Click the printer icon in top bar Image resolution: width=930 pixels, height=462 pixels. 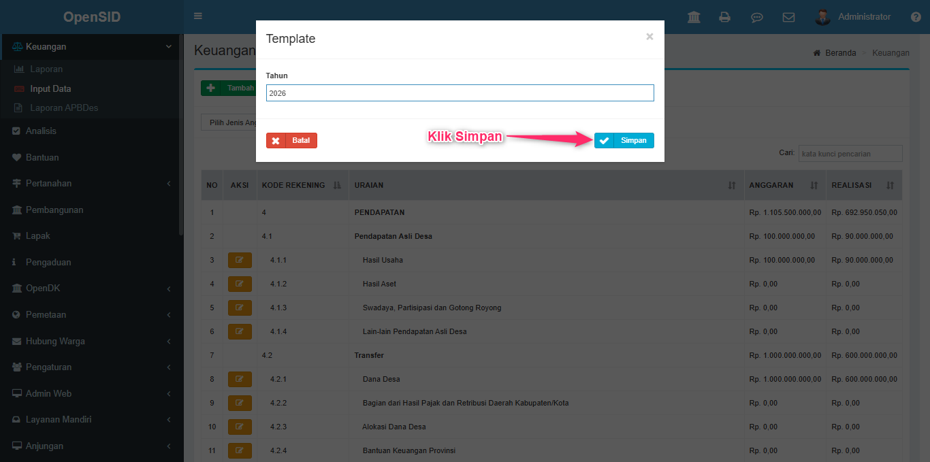click(x=725, y=17)
